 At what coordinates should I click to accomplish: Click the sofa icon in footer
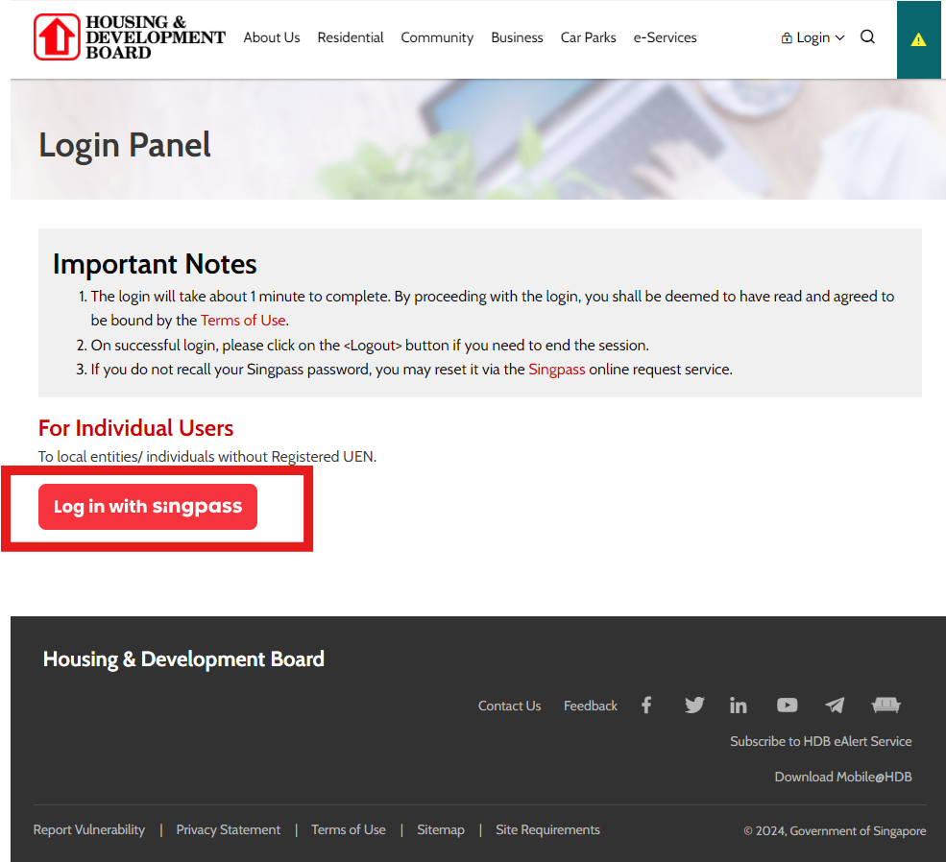pos(885,705)
